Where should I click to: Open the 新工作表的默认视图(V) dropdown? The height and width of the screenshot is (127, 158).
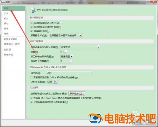coord(72,57)
